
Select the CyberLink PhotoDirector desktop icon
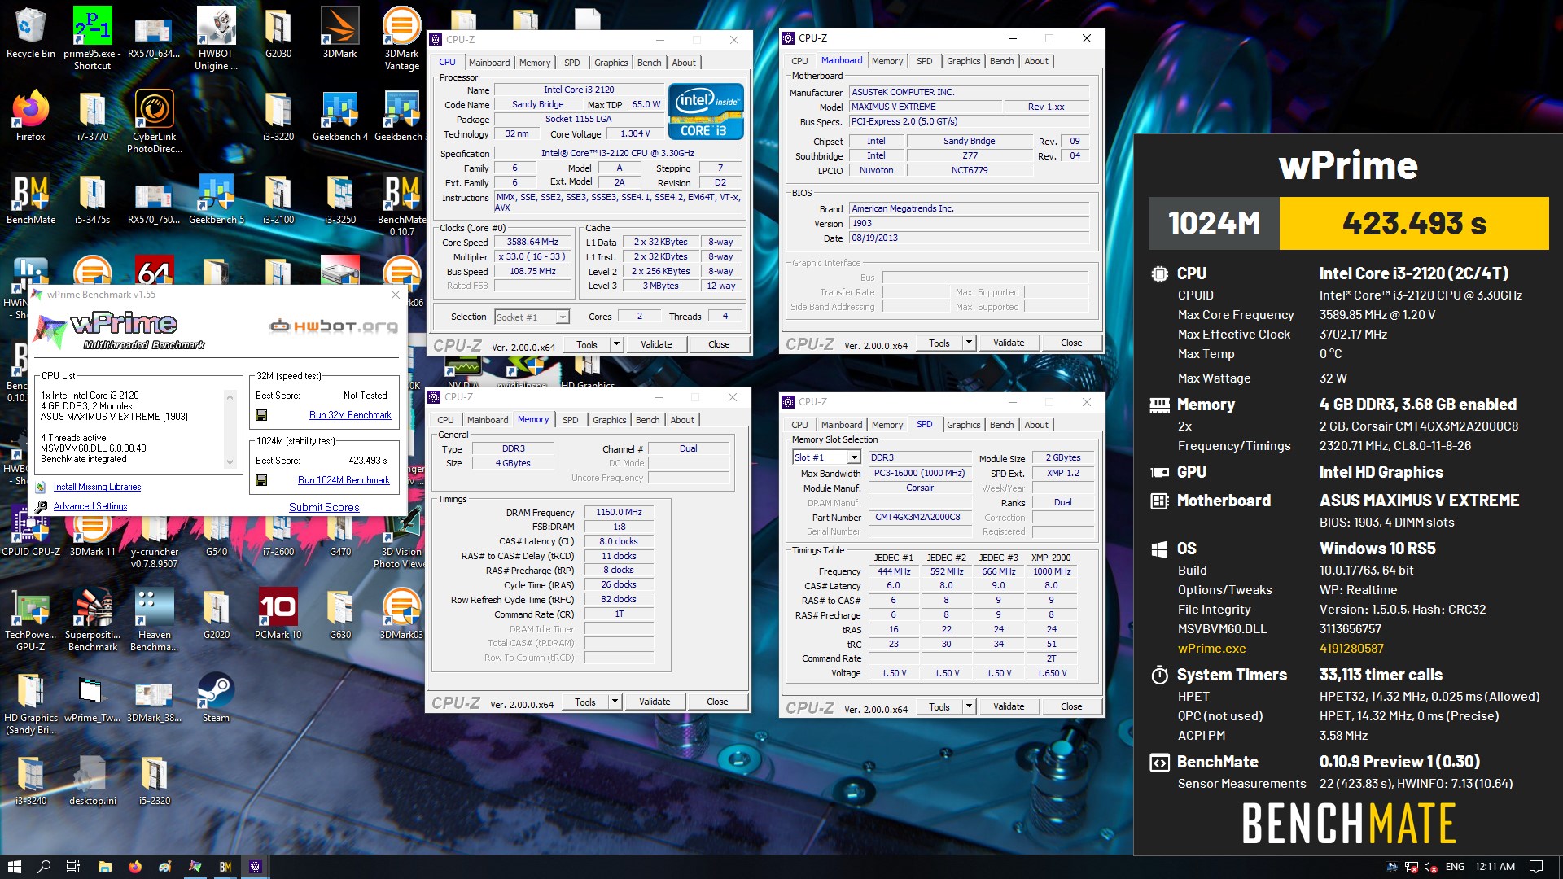coord(155,122)
